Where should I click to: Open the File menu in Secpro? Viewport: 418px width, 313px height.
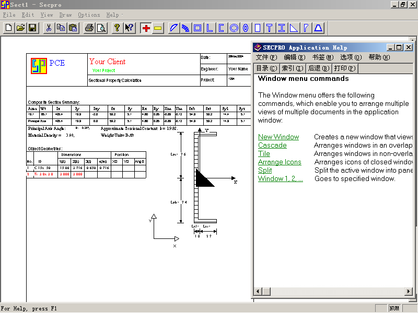pyautogui.click(x=9, y=15)
